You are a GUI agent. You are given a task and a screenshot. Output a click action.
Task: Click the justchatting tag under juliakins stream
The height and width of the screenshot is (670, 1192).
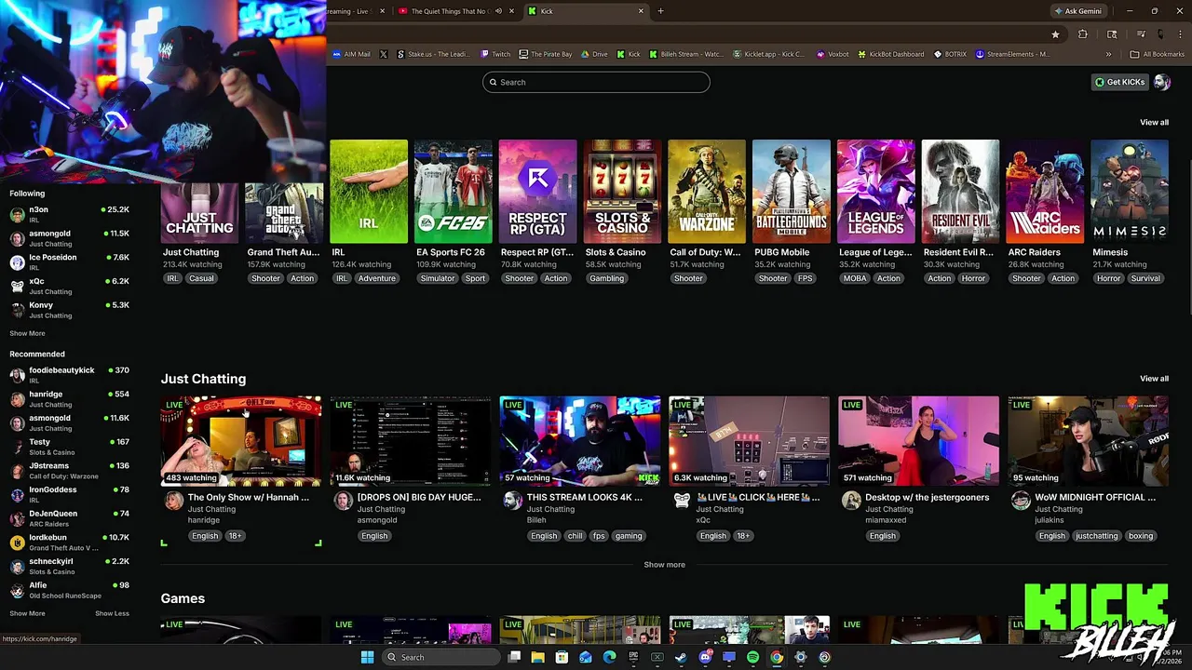click(x=1096, y=536)
